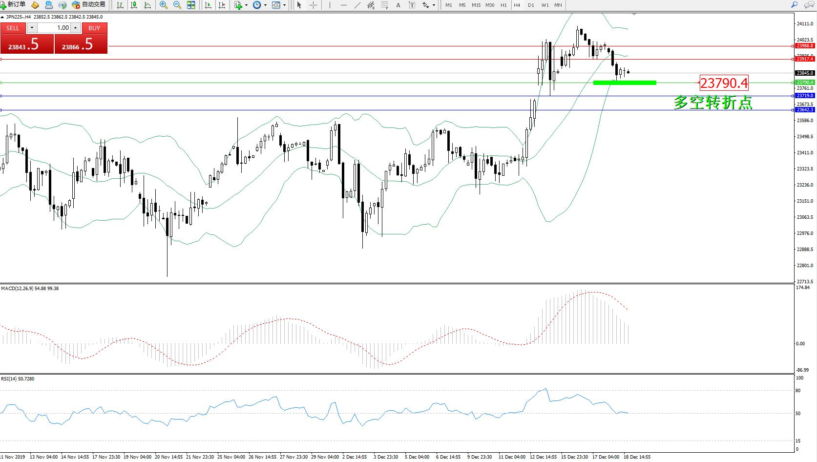Toggle chart auto-scroll to latest bar
Viewport: 817px width, 462px height.
tap(208, 5)
